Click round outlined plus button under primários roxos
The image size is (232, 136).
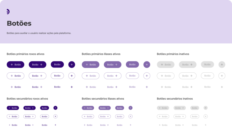pos(72,76)
